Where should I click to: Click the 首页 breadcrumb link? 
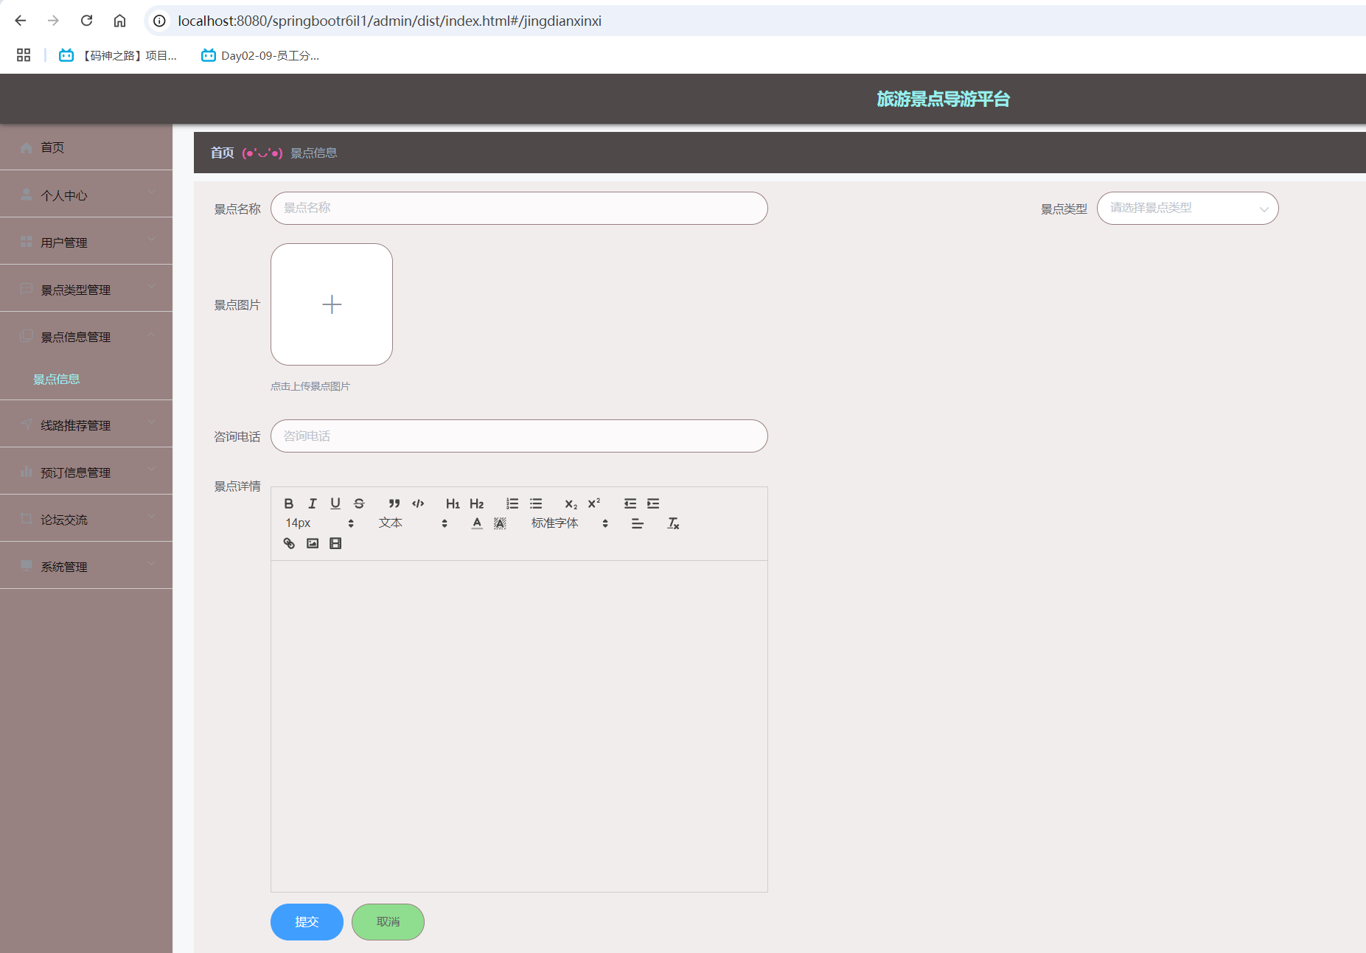click(222, 153)
